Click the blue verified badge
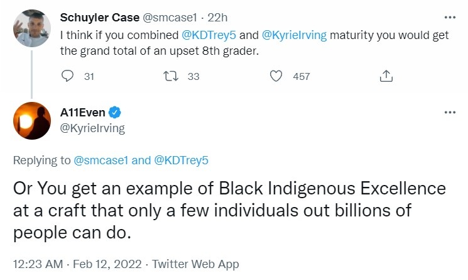Image resolution: width=468 pixels, height=280 pixels. click(115, 113)
